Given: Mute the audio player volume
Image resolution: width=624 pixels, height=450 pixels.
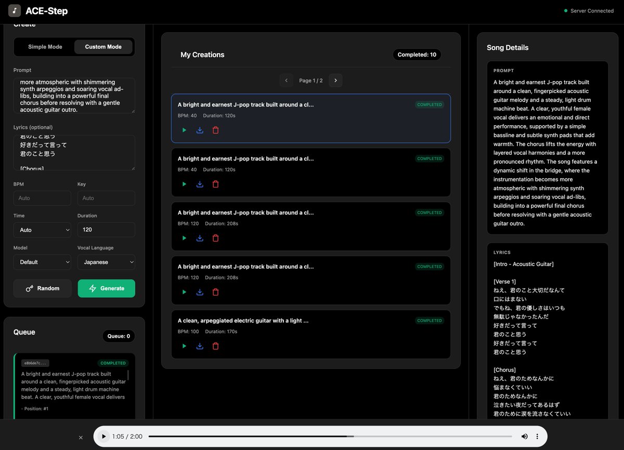Looking at the screenshot, I should click(x=524, y=436).
